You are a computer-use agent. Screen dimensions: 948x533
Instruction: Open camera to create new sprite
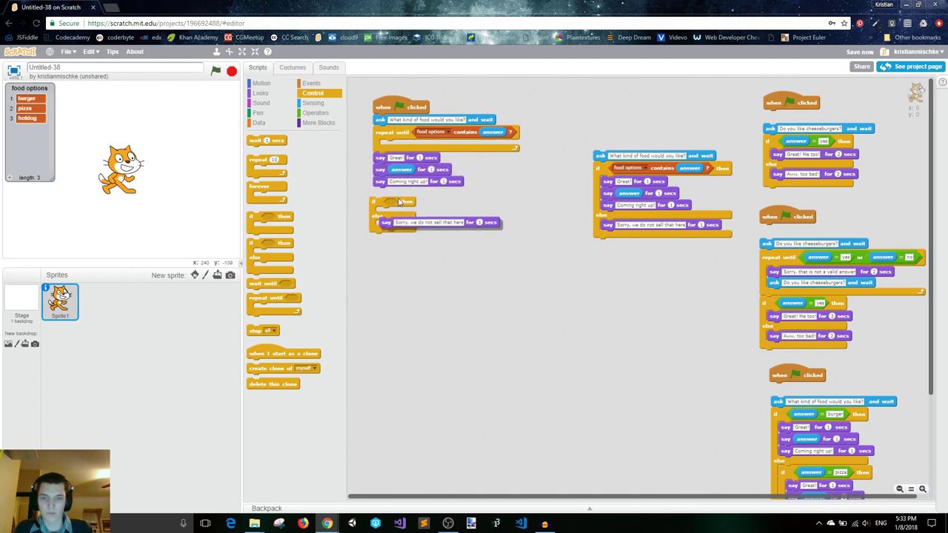[x=230, y=275]
